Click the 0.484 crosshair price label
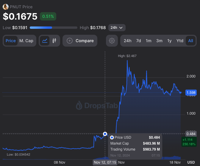The width and height of the screenshot is (200, 166). pyautogui.click(x=191, y=134)
